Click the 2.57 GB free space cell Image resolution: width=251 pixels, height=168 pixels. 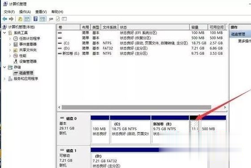click(x=216, y=43)
